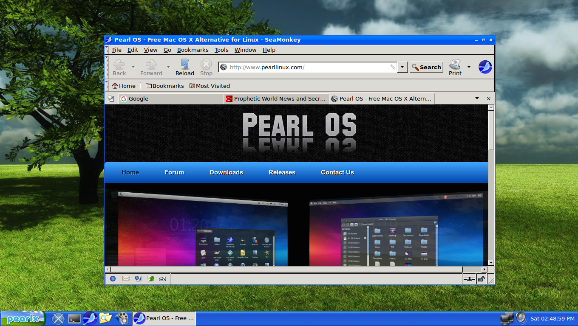This screenshot has width=578, height=326.
Task: Open the tab list dropdown arrow
Action: pyautogui.click(x=476, y=98)
